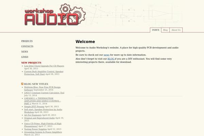Click the date July 13, 2014

click(31, 96)
